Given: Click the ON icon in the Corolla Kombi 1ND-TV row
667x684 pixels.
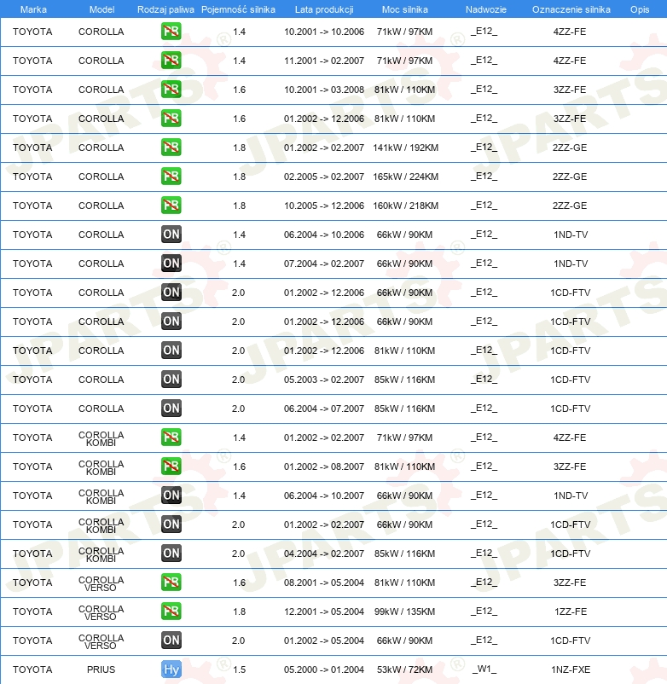Looking at the screenshot, I should click(171, 496).
